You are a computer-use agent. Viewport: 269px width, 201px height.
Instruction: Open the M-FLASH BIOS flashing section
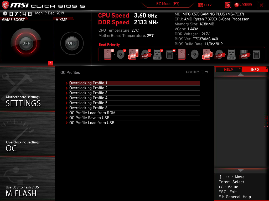[27, 178]
